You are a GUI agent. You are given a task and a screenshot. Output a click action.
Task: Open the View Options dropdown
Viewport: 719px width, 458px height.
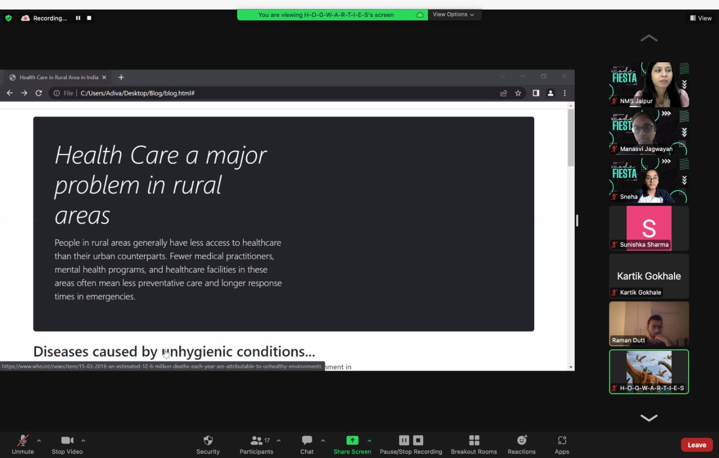453,14
